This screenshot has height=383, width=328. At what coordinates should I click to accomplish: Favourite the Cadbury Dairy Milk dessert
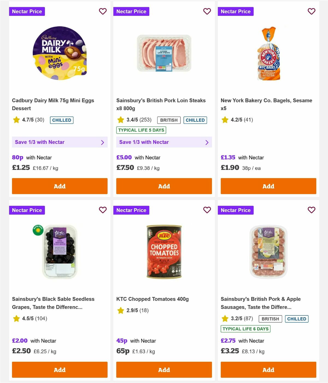(103, 11)
